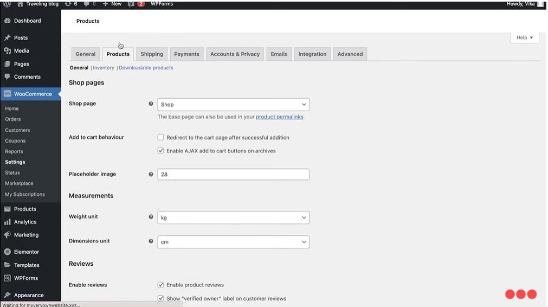The height and width of the screenshot is (307, 548).
Task: Click the Posts pin icon in sidebar
Action: click(8, 37)
